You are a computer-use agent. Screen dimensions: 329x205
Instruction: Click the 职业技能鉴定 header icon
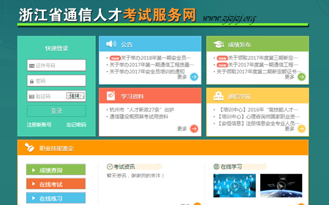pyautogui.click(x=29, y=147)
